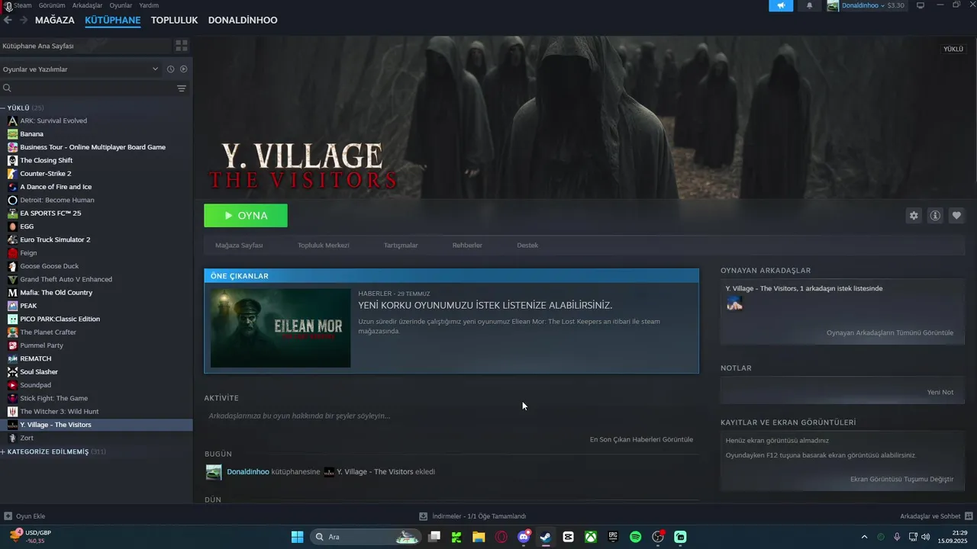Open Arkadaşlar ve Sohbet chat icon
977x549 pixels.
(x=969, y=516)
